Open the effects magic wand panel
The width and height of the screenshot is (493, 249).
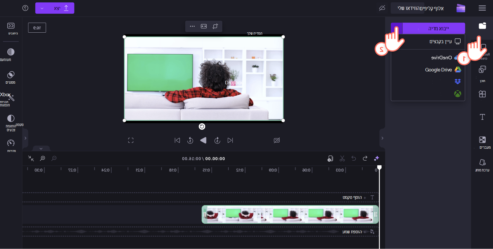pyautogui.click(x=11, y=97)
